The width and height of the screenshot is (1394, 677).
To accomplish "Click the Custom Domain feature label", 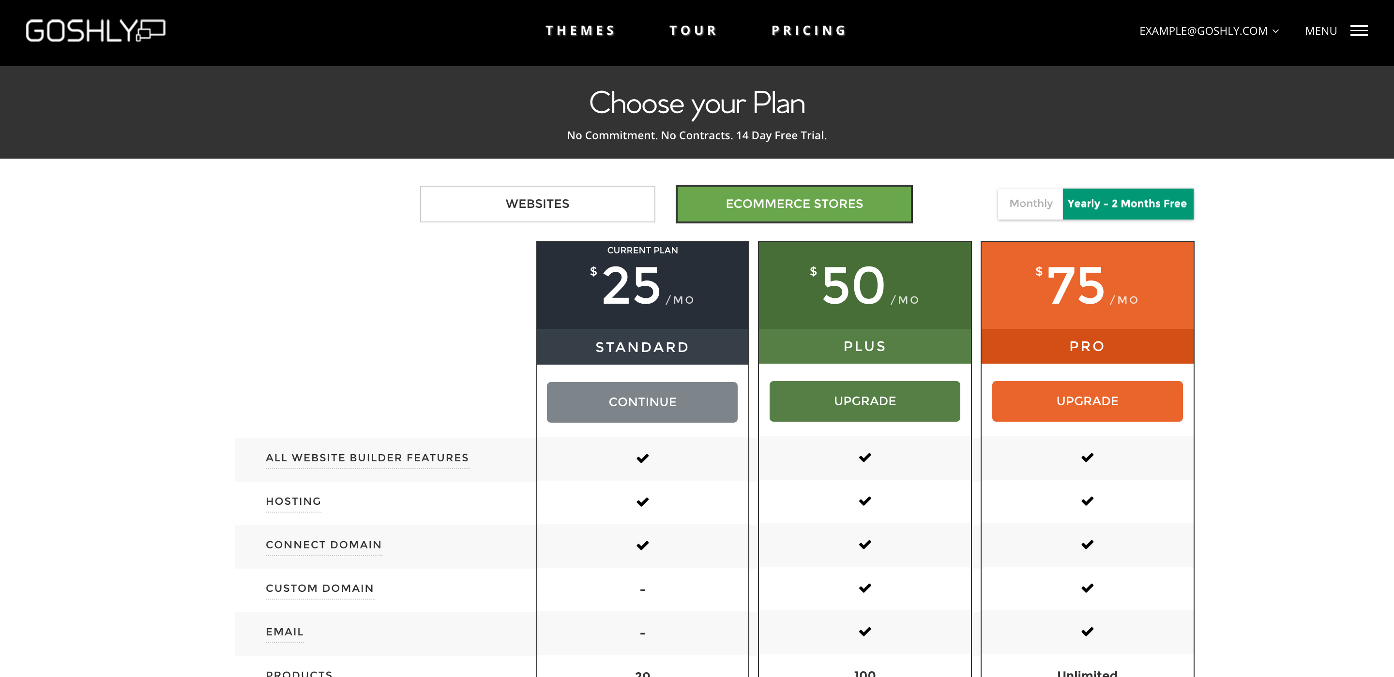I will tap(320, 589).
